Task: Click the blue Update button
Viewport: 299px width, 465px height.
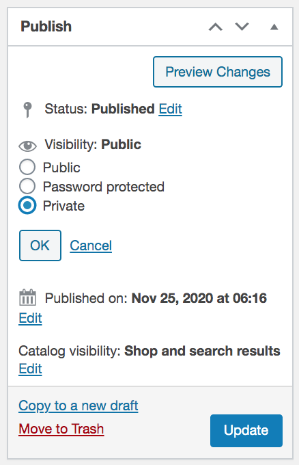Action: (246, 431)
